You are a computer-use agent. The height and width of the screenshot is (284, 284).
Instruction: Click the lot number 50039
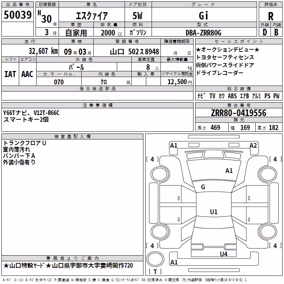coord(17,15)
